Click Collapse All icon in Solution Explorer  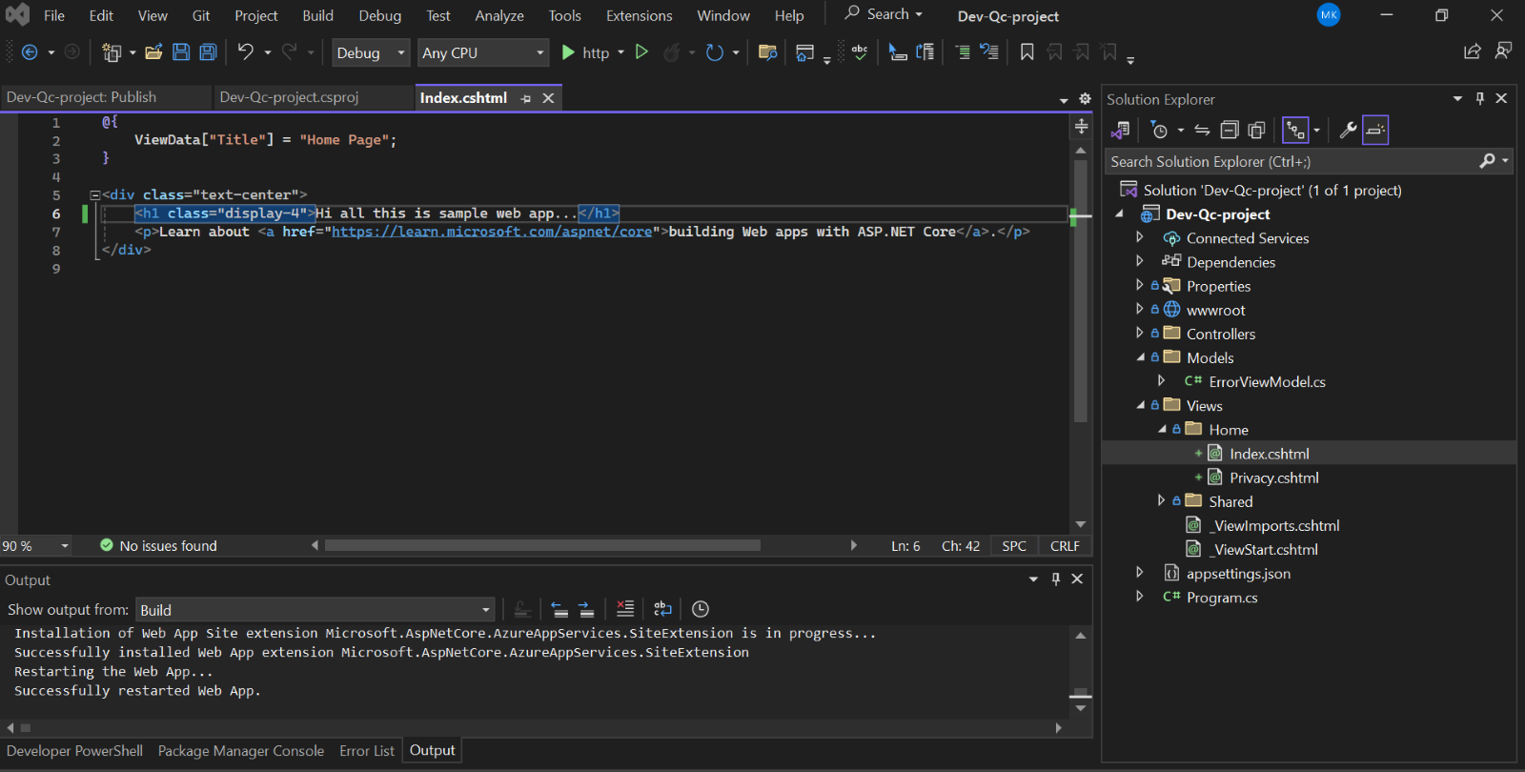(1230, 130)
